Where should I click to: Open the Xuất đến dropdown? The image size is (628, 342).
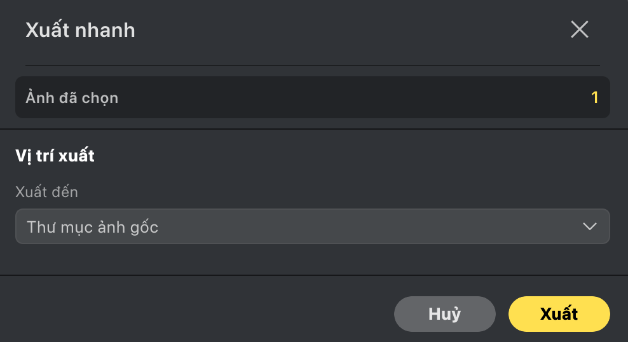312,226
